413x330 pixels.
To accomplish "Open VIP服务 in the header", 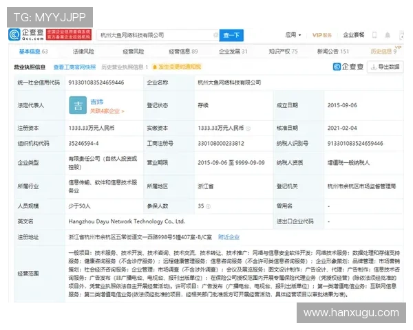I will tap(321, 35).
